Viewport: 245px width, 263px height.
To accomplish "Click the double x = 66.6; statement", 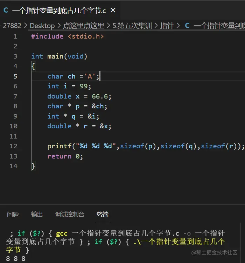I will coord(79,96).
